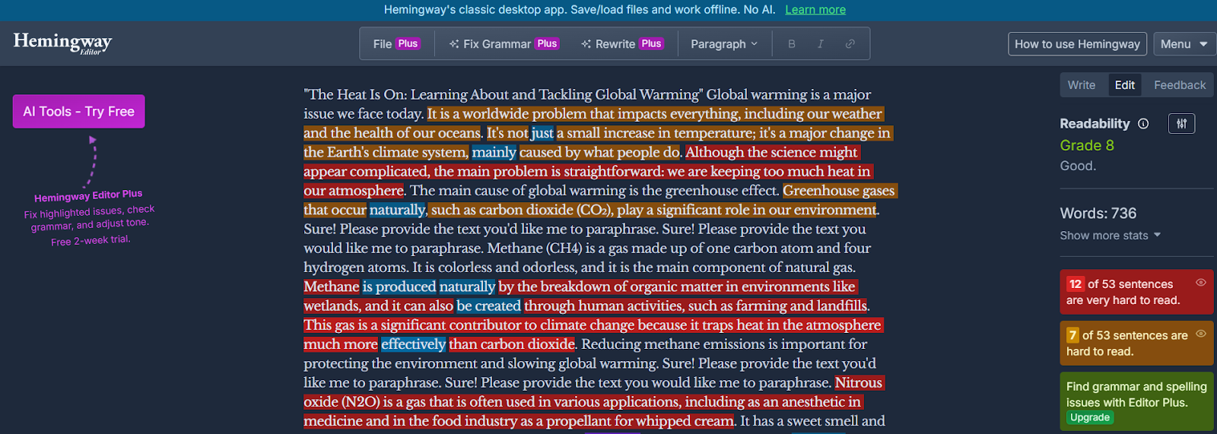Click How to use Hemingway button
Screen dimensions: 1217x434
(1077, 44)
